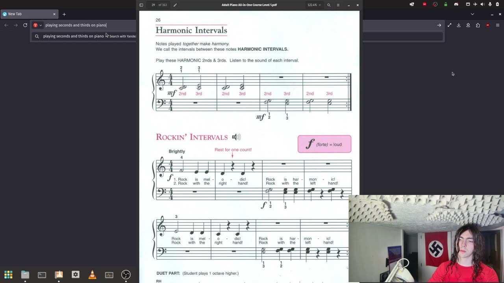Image resolution: width=504 pixels, height=283 pixels.
Task: Open the Files folder icon in dock
Action: coord(25,275)
